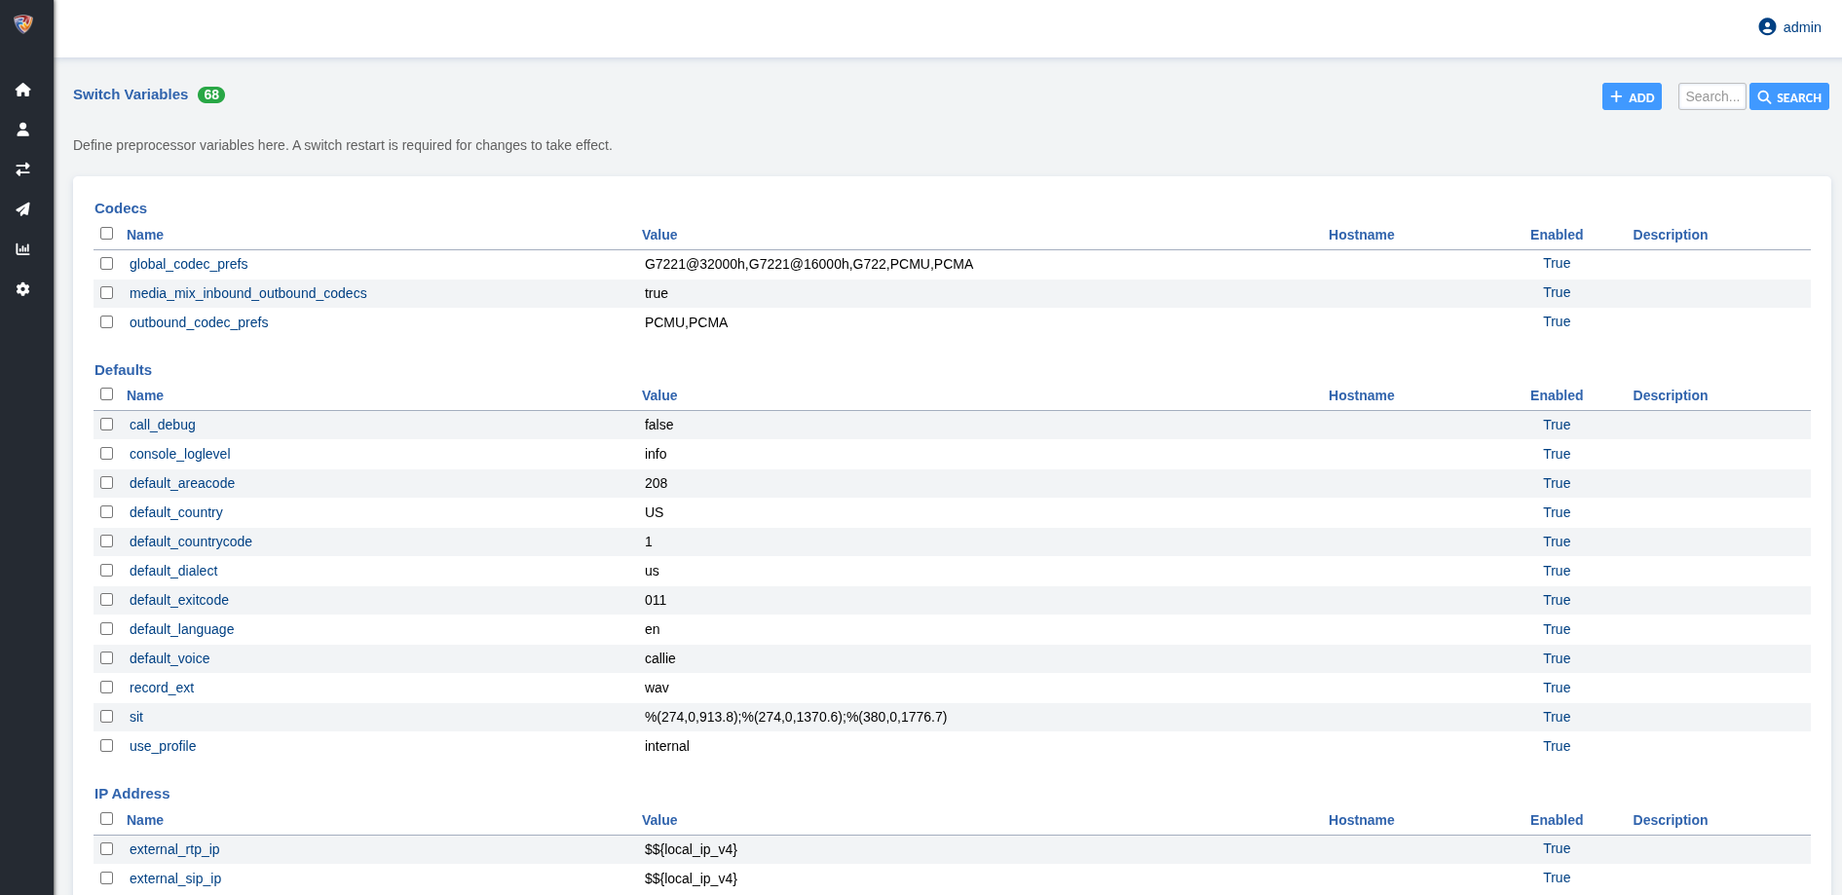Check the global_codec_prefs row checkbox
1842x895 pixels.
(107, 264)
